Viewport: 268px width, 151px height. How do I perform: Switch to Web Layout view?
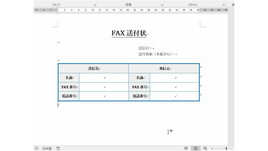pos(205,148)
